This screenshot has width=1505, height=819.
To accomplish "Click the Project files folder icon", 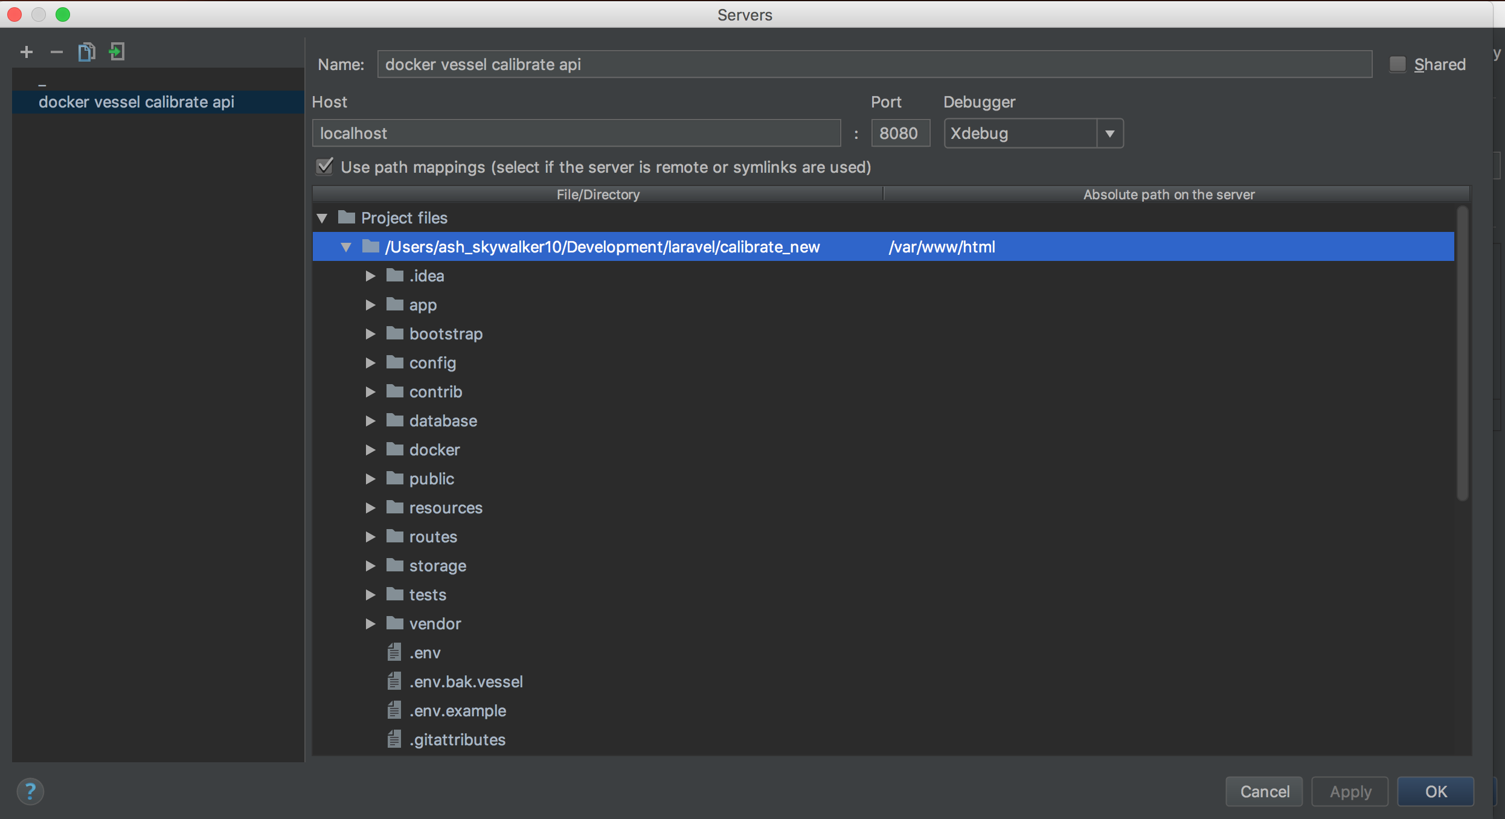I will click(347, 217).
